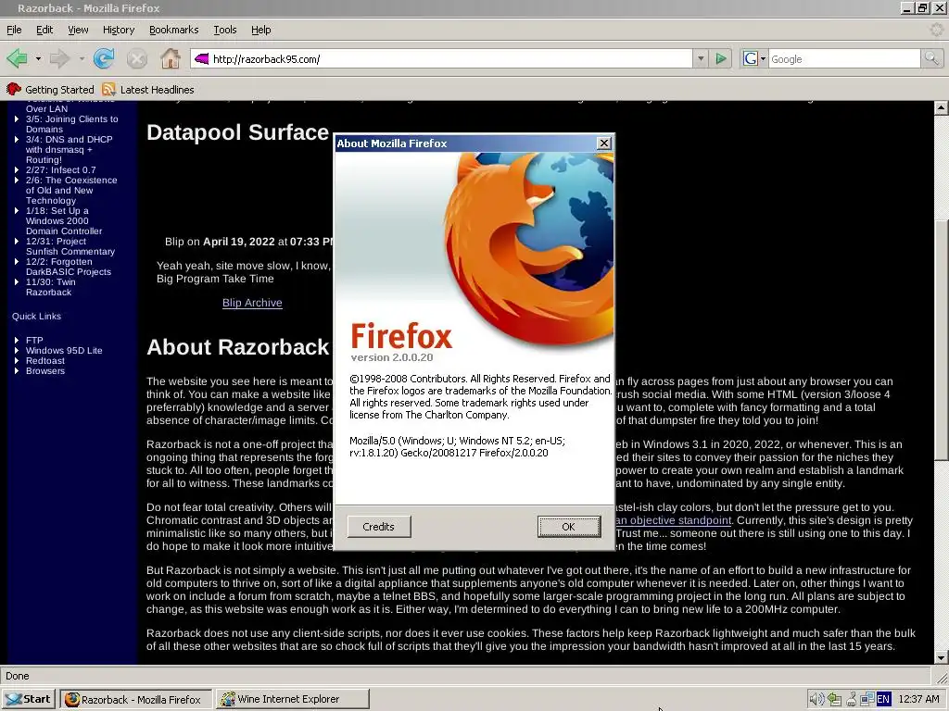The image size is (949, 711).
Task: Open '3/5: Joining Clients to Domains' link
Action: (x=71, y=124)
